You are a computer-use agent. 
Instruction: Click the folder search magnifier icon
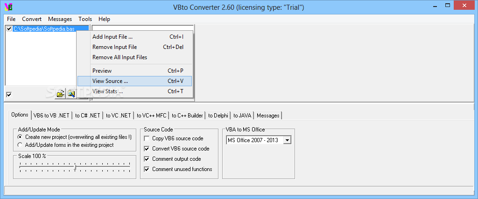tap(71, 94)
